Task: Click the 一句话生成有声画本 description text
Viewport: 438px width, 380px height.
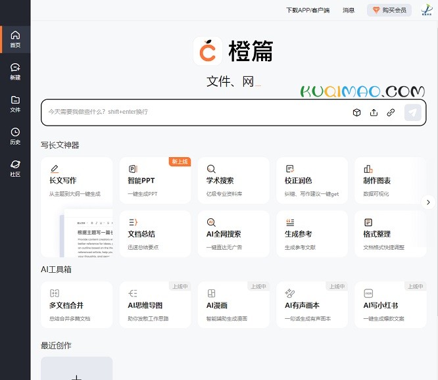Action: pyautogui.click(x=308, y=319)
